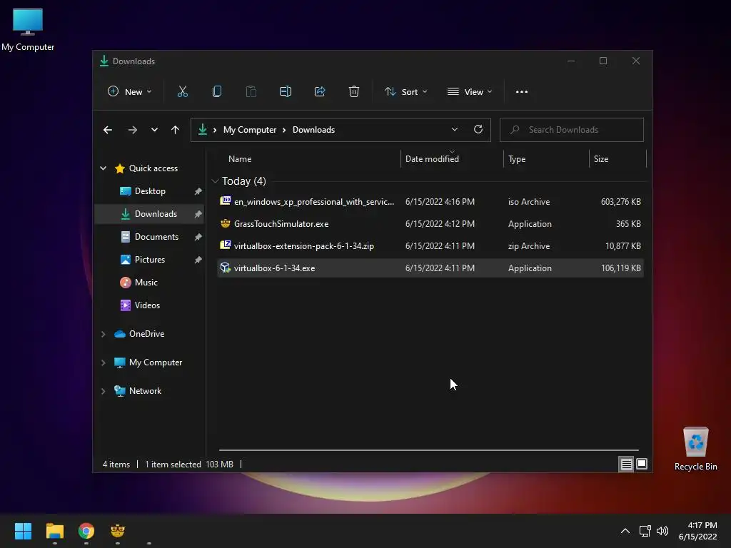Click the 603,276 KB size cell
The height and width of the screenshot is (548, 731).
point(620,202)
